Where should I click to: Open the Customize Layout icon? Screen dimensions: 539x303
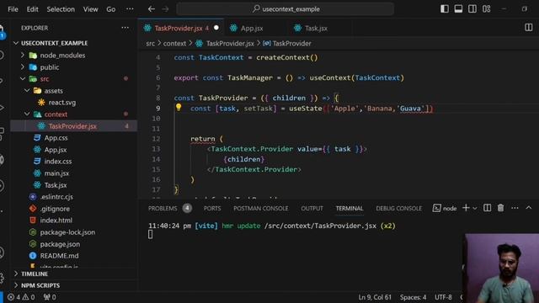coord(487,9)
